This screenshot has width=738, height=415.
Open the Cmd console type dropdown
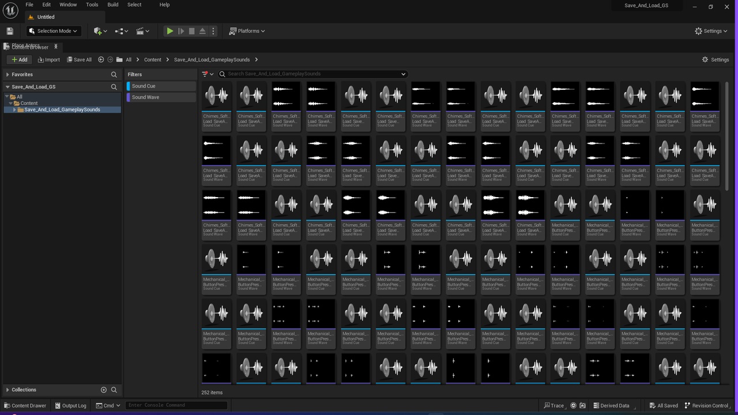tap(108, 405)
